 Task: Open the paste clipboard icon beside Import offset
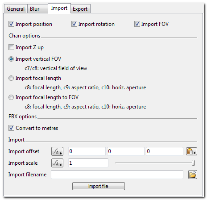[x=191, y=151]
